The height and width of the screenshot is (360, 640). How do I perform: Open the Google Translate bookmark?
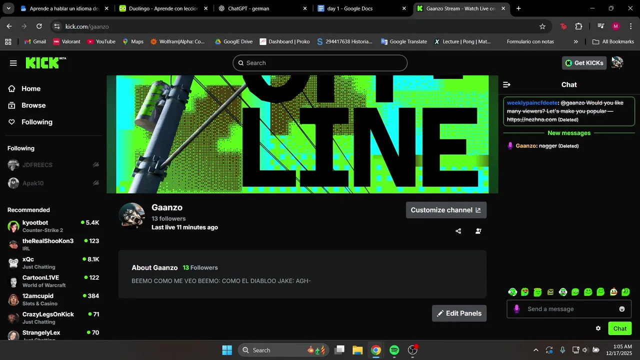[x=403, y=41]
